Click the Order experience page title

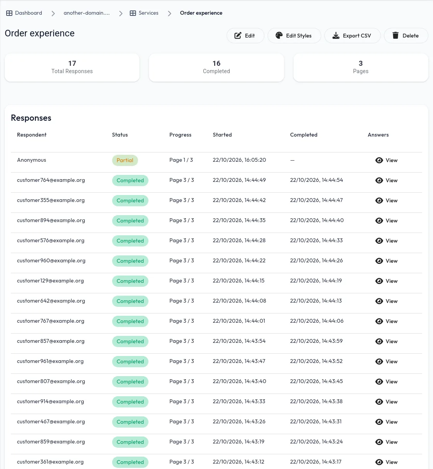point(39,33)
